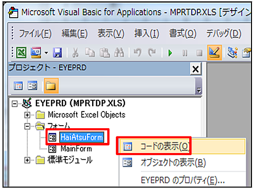253x188 pixels.
Task: Select EYEPRD (MPRTDP.XLS) project
Action: tap(80, 103)
